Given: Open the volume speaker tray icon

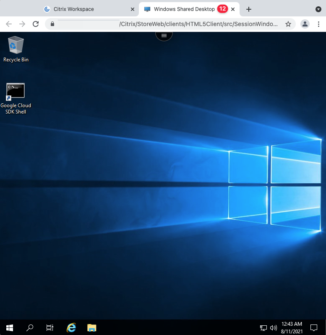Looking at the screenshot, I should pos(274,327).
